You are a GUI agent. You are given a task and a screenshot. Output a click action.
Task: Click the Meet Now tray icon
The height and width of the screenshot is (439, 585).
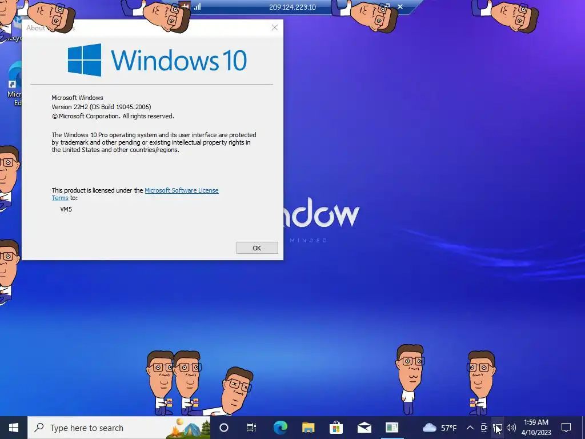tap(484, 428)
